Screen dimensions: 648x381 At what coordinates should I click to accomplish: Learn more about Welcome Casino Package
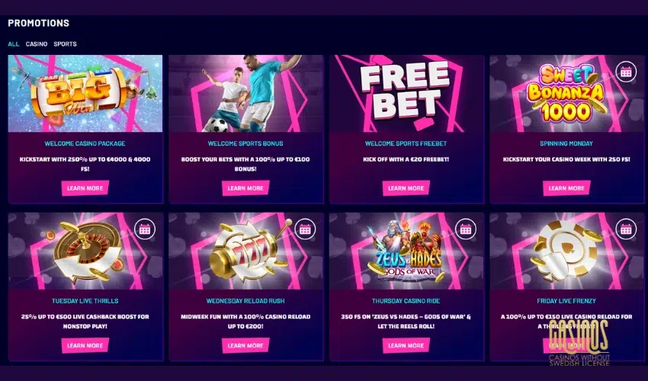(x=85, y=188)
